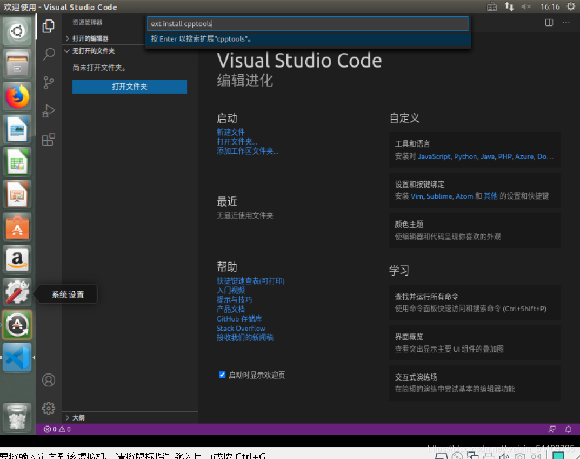Open Ubuntu dash search from launcher
Viewport: 580px width, 459px height.
coord(17,31)
